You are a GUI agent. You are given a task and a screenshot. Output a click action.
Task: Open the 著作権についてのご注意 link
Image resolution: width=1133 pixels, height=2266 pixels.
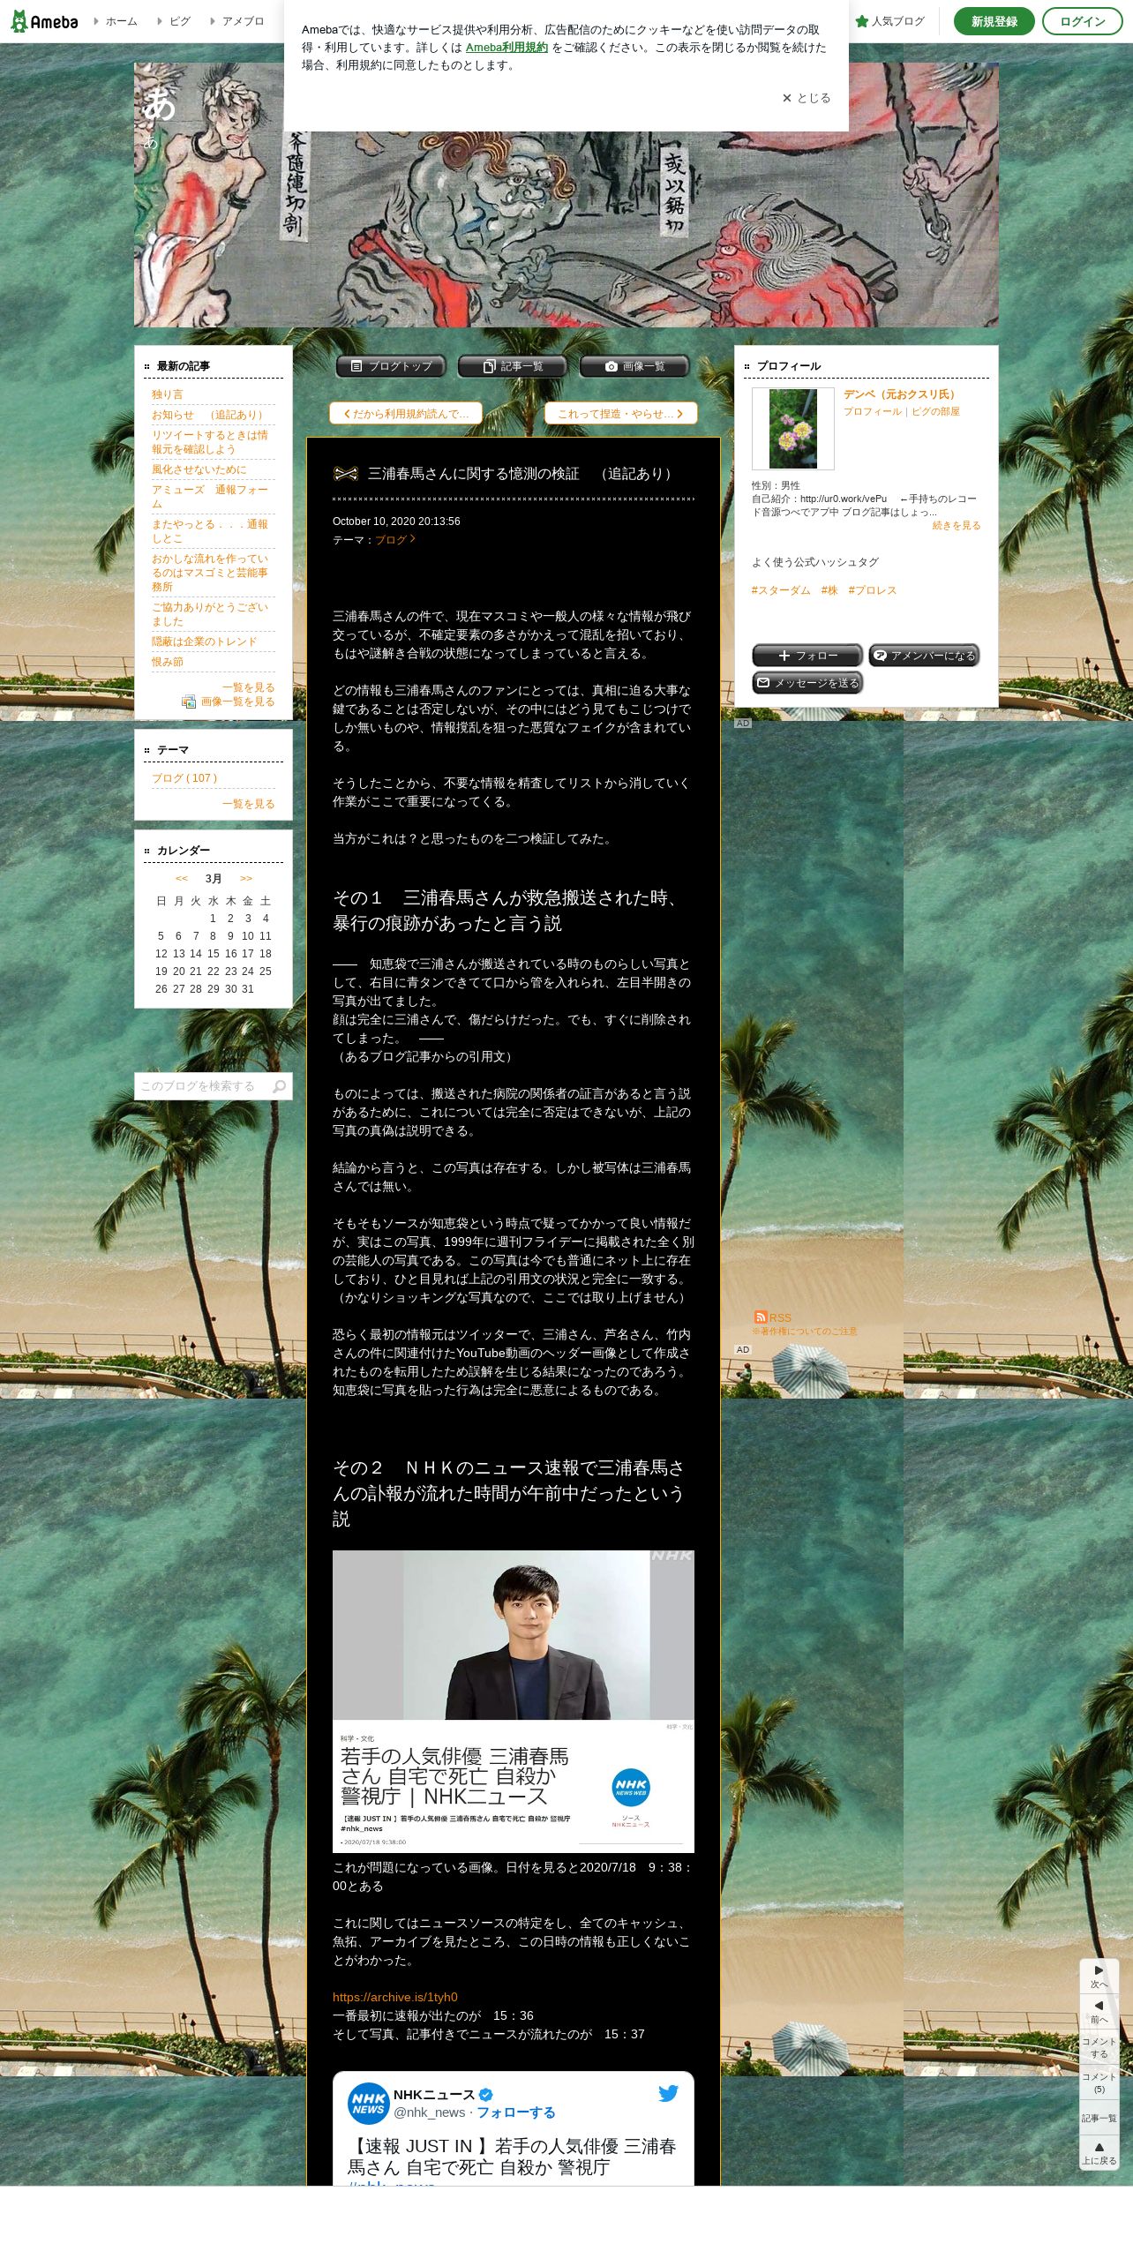[805, 1332]
